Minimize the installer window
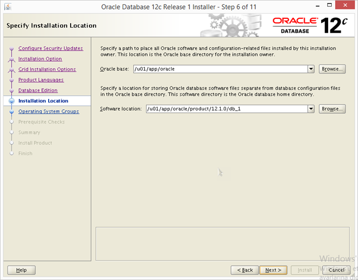This screenshot has width=358, height=280. click(x=318, y=5)
